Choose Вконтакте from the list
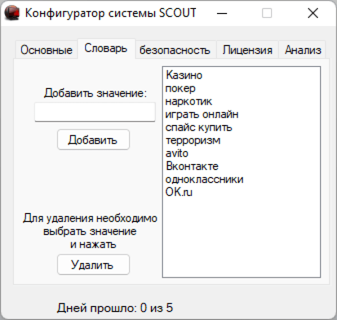Screen dimensions: 337x320 (192, 166)
